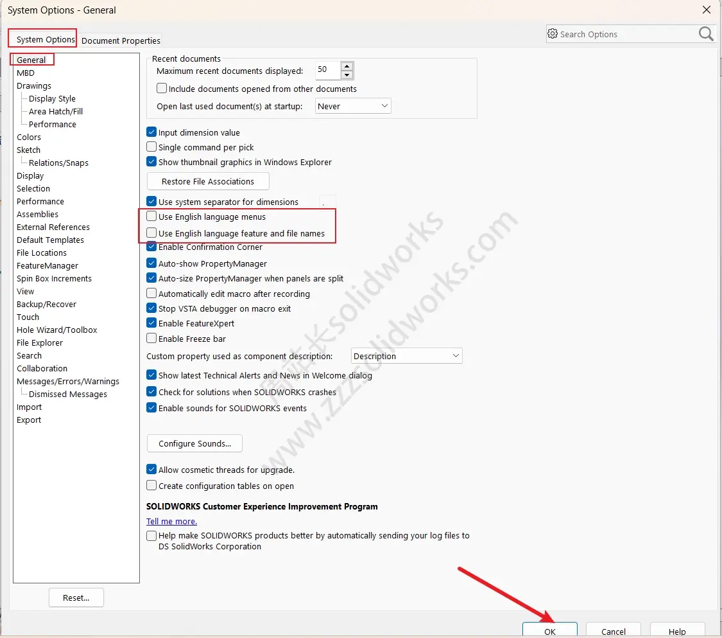
Task: Enable the Freeze bar option
Action: 151,339
